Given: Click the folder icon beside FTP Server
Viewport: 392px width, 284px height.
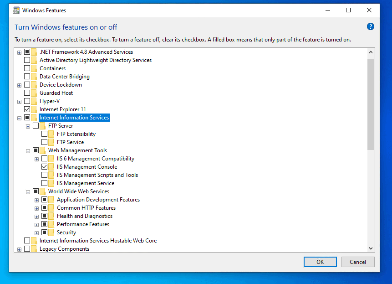Looking at the screenshot, I should (x=42, y=126).
